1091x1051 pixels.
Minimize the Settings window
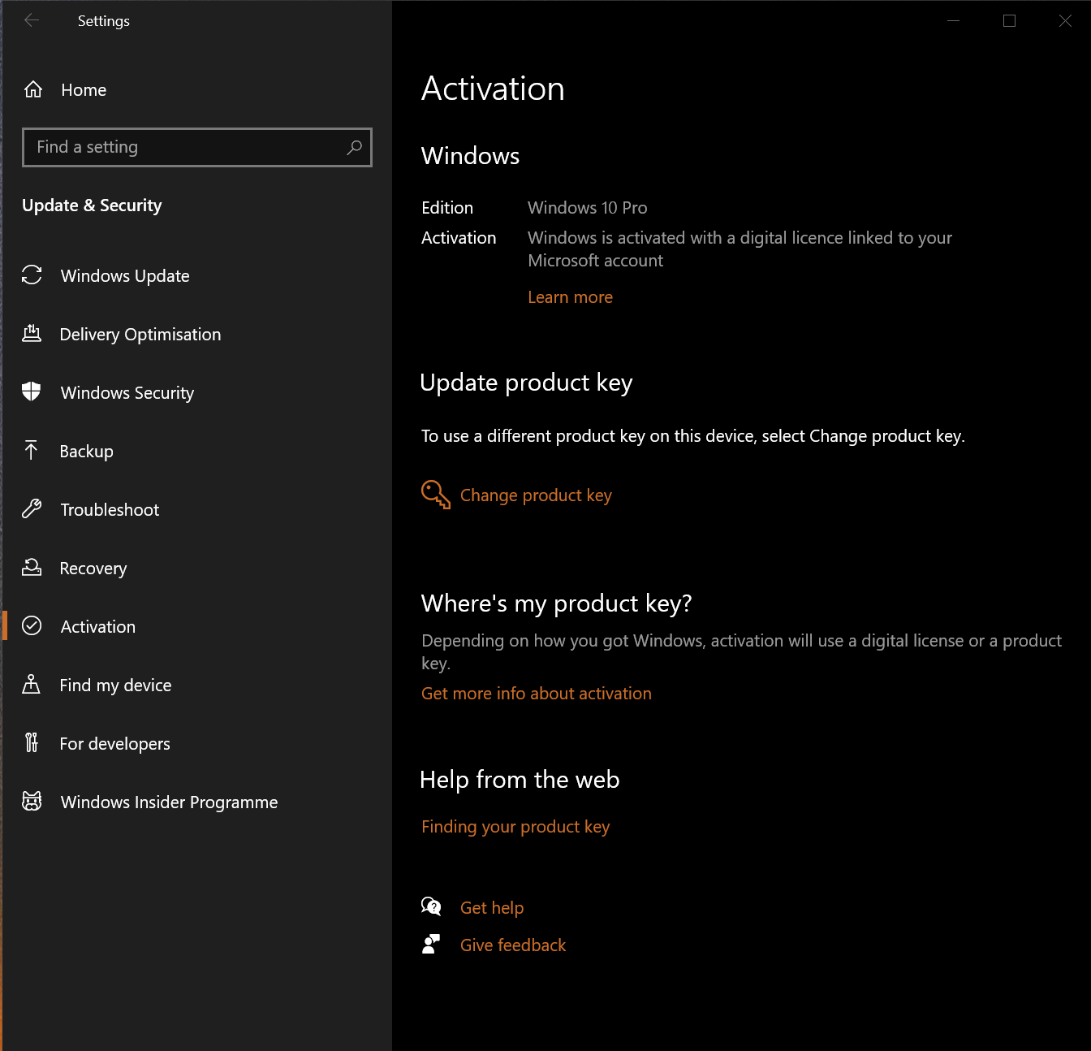[x=954, y=20]
